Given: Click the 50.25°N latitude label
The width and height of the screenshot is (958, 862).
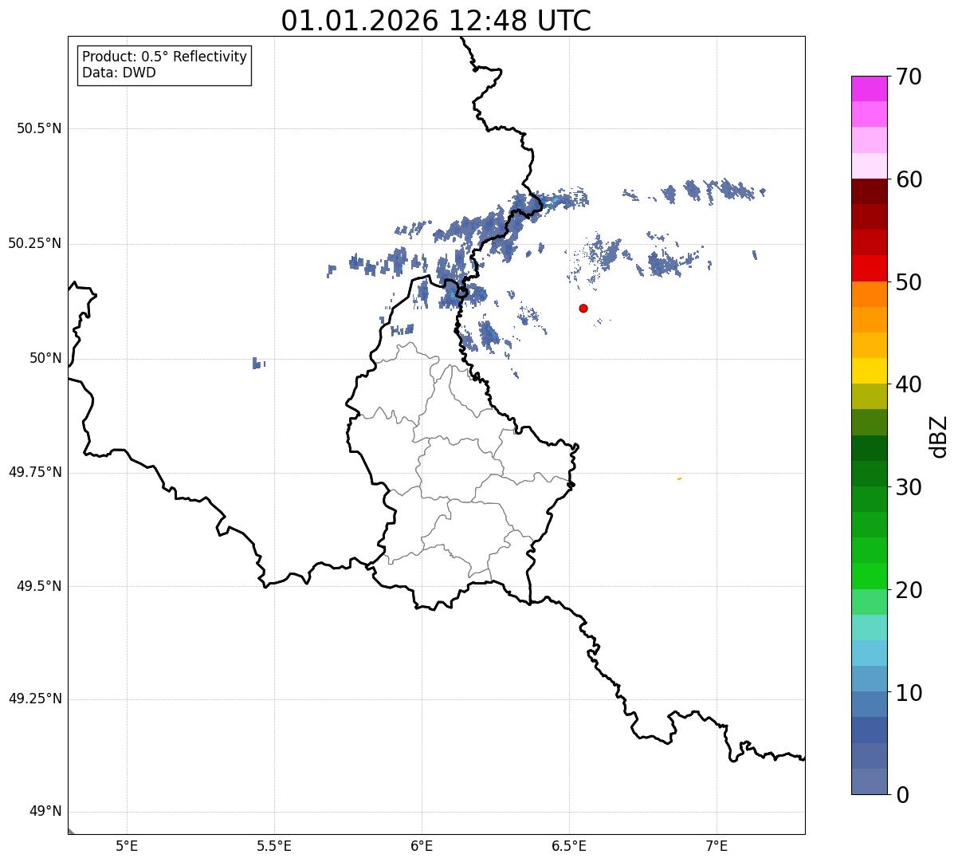Looking at the screenshot, I should 35,243.
